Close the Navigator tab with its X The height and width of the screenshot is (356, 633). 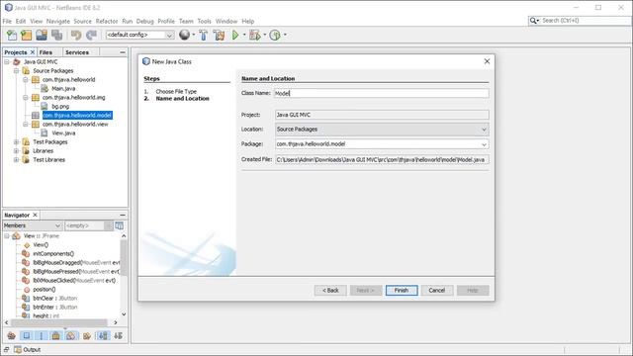[36, 216]
